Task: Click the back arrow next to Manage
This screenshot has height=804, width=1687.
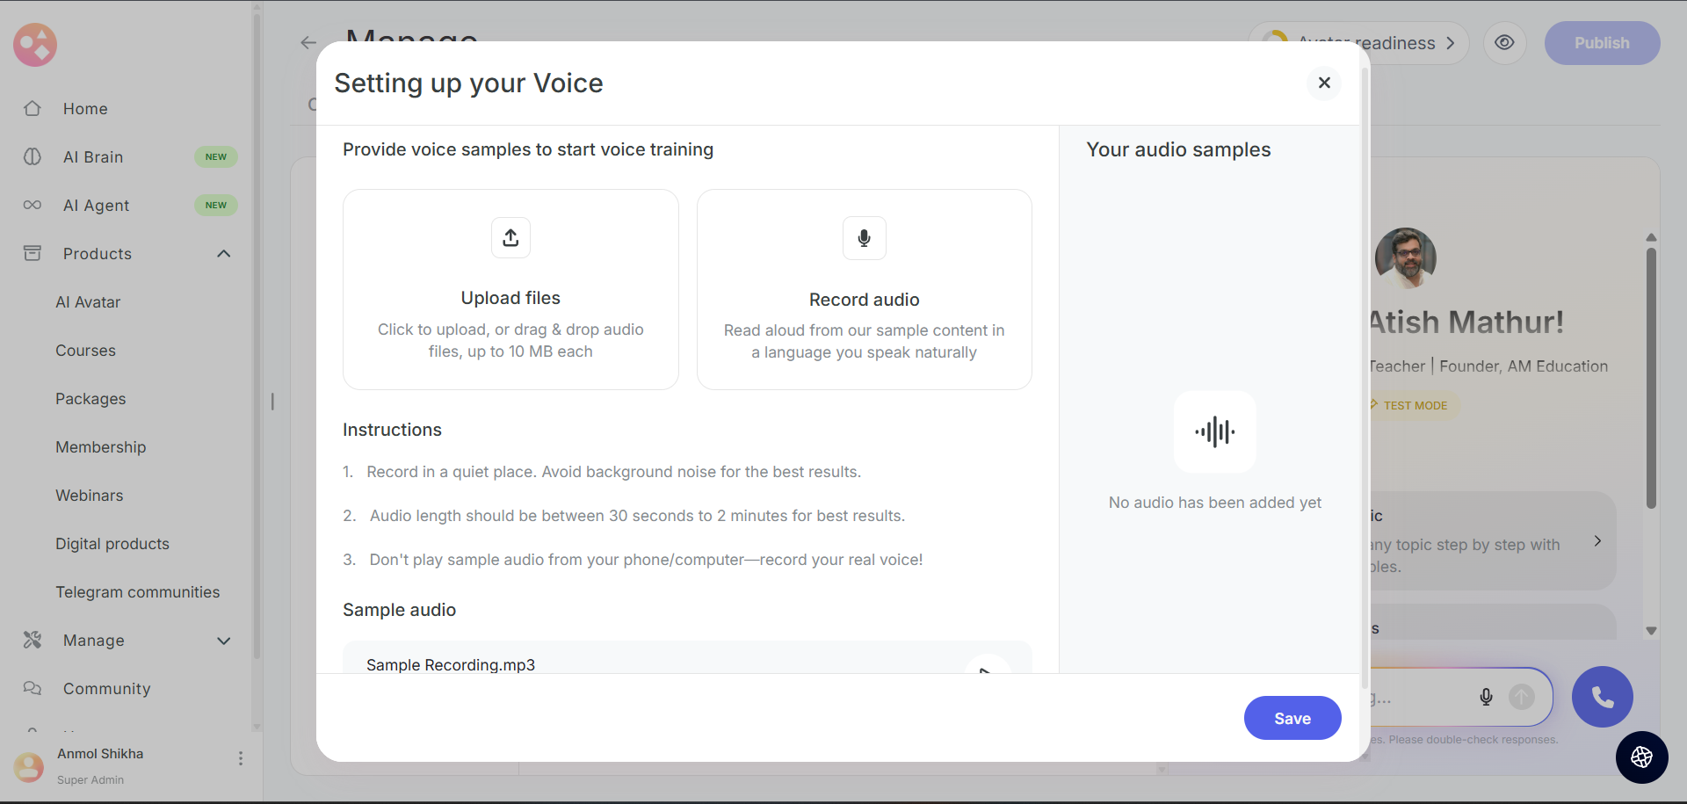Action: click(308, 42)
